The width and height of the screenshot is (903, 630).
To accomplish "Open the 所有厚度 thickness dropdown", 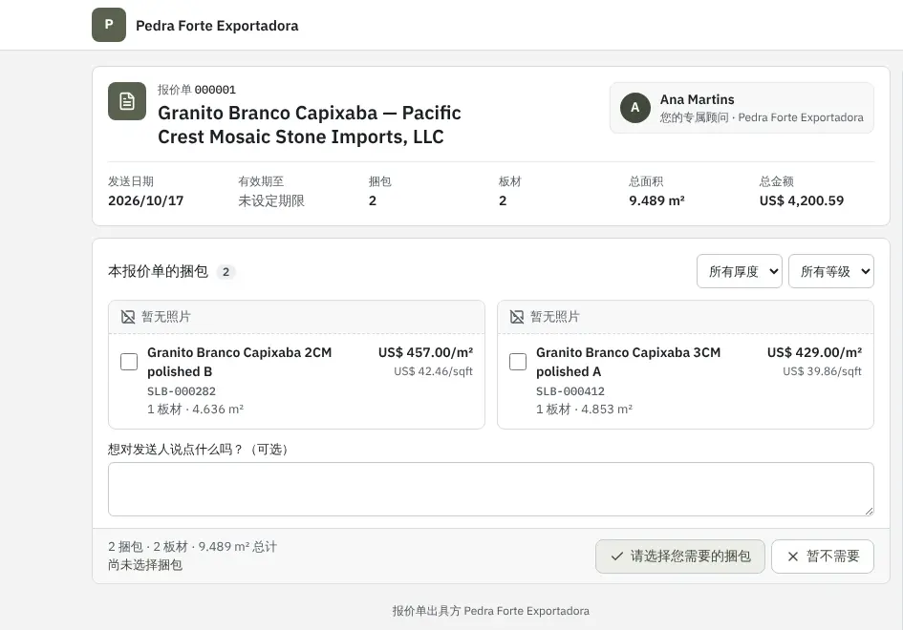I will pyautogui.click(x=740, y=271).
